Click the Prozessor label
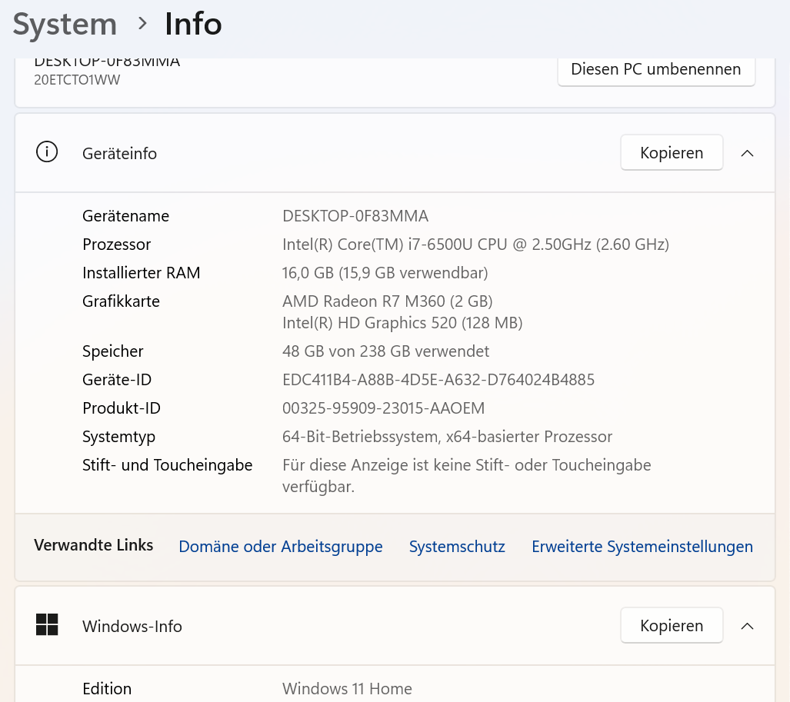 click(116, 245)
